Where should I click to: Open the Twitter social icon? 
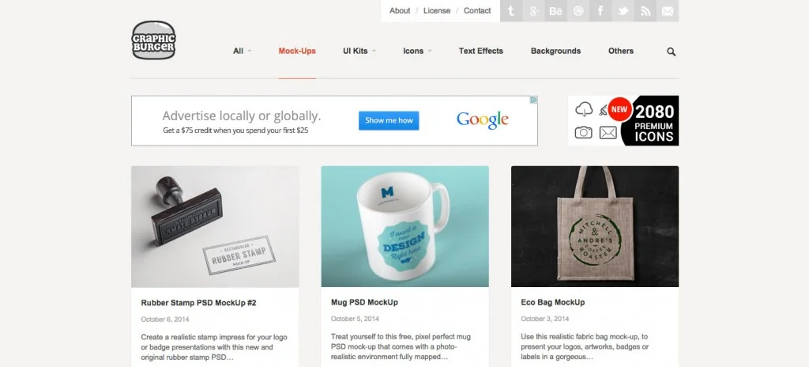tap(623, 11)
